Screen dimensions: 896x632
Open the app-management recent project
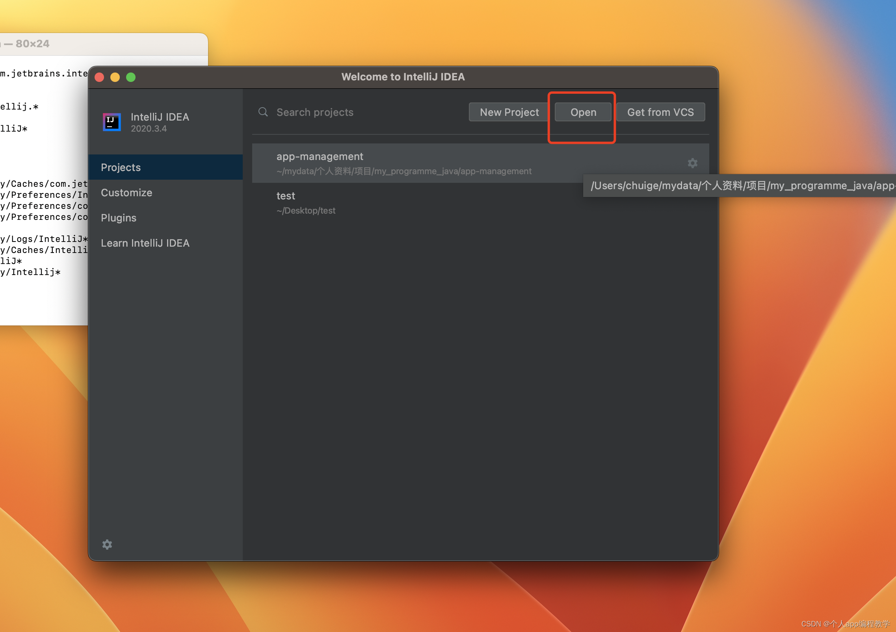[x=480, y=163]
